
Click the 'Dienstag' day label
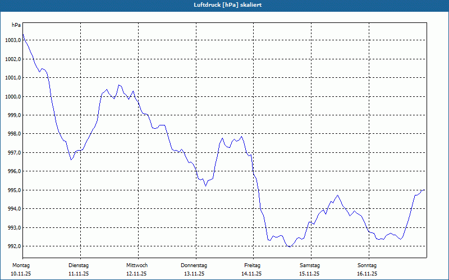[x=79, y=265]
